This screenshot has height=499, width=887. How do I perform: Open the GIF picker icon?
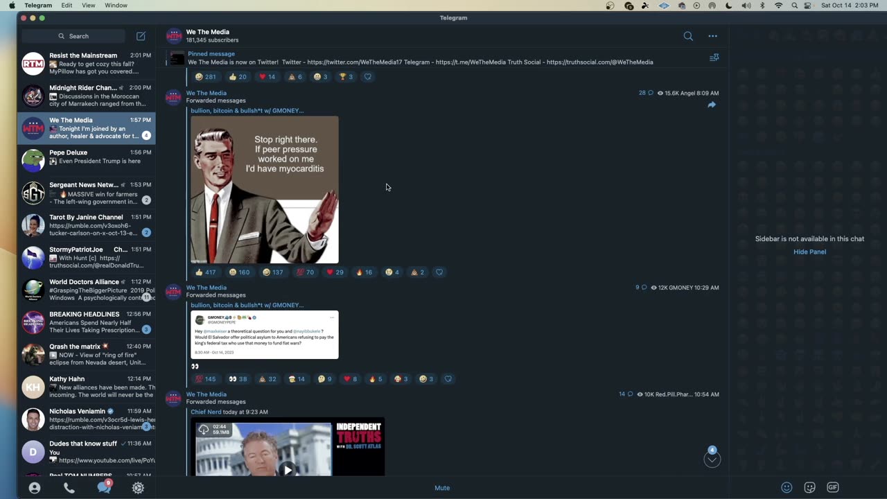point(833,487)
